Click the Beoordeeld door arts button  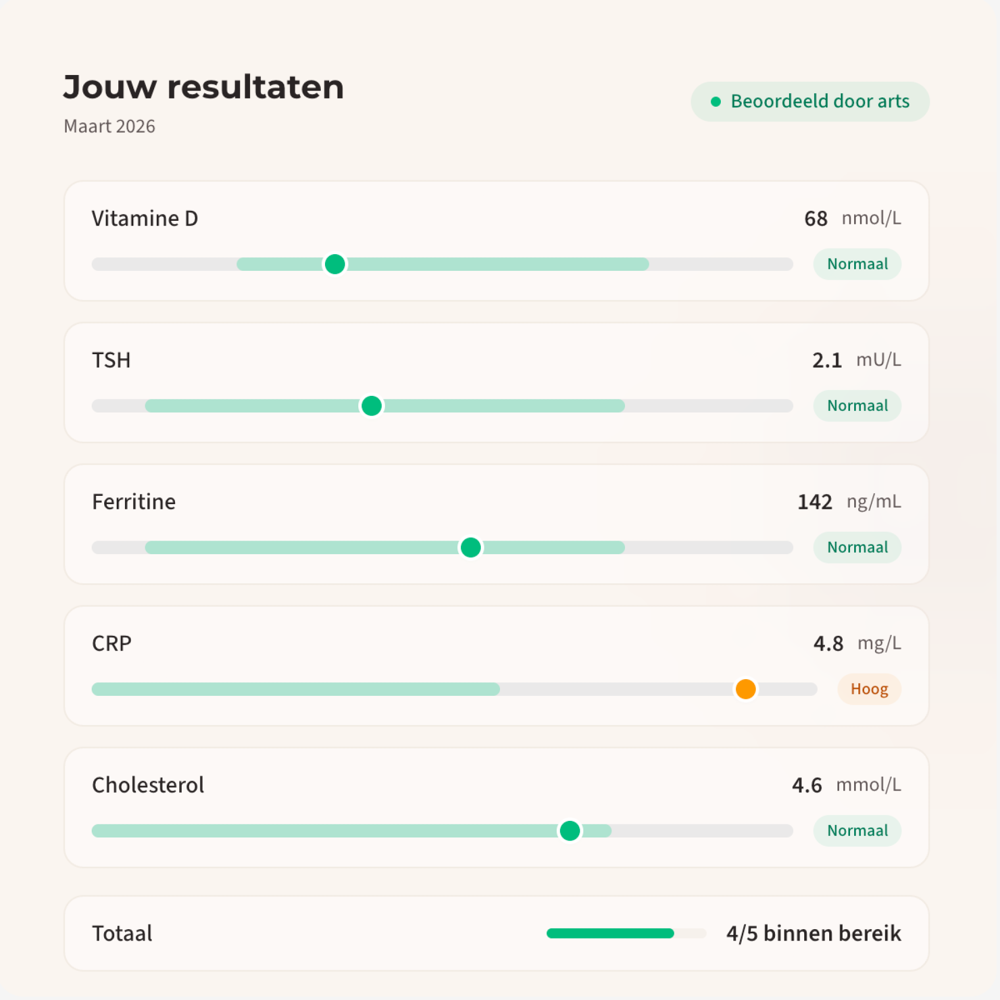click(x=810, y=101)
